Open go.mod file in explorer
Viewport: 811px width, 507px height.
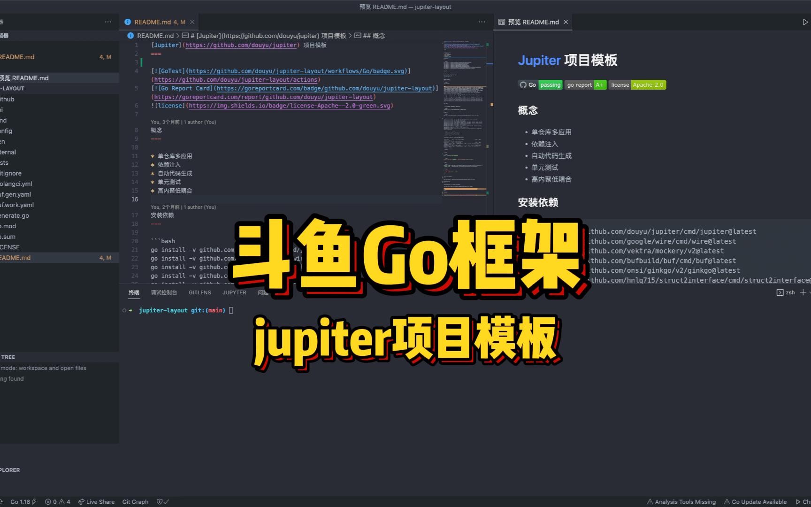point(59,226)
